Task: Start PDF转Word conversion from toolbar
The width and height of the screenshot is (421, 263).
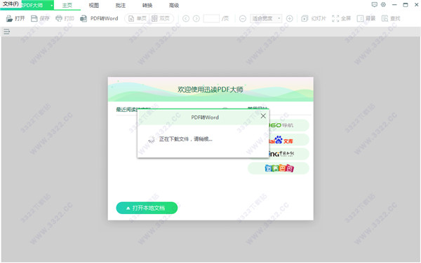Action: 99,18
